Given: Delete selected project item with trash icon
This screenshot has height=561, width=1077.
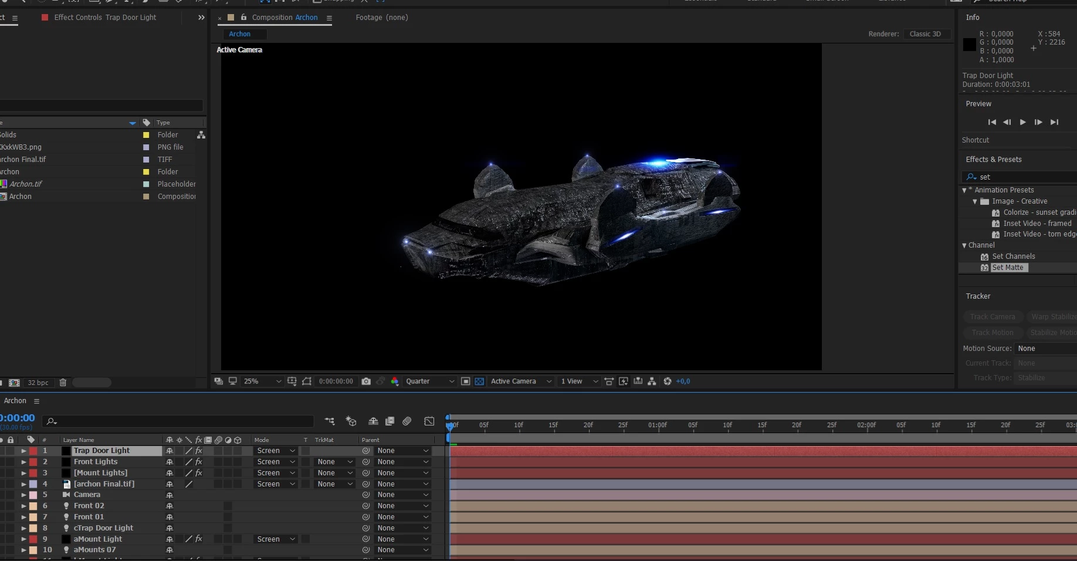Looking at the screenshot, I should click(x=63, y=383).
